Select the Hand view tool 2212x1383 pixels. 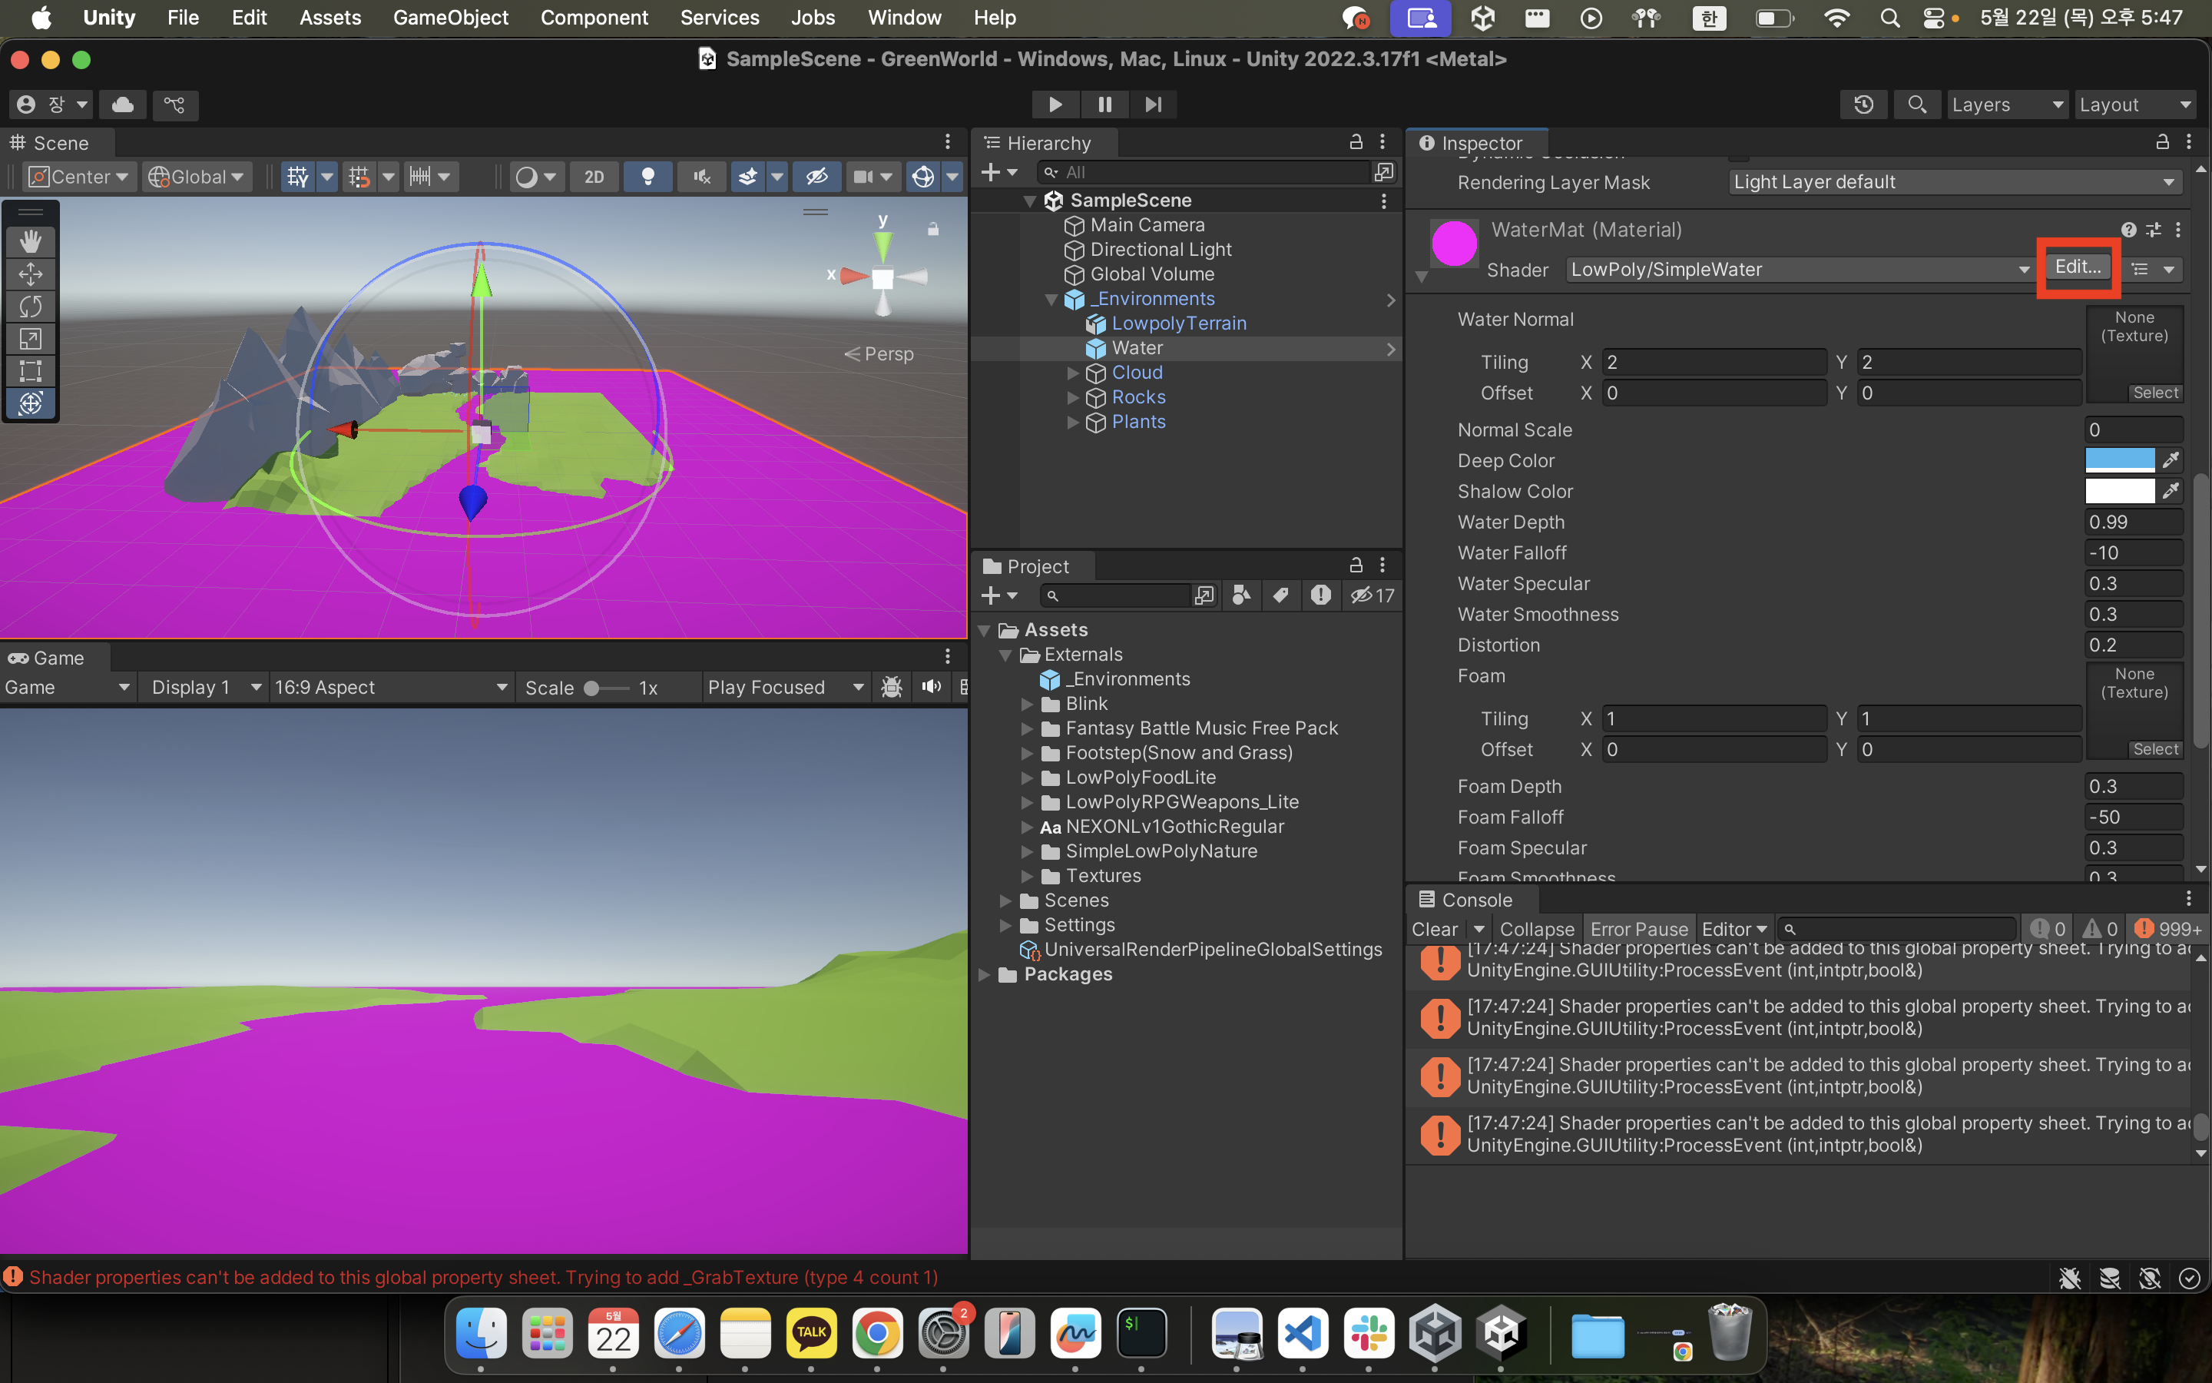[30, 241]
